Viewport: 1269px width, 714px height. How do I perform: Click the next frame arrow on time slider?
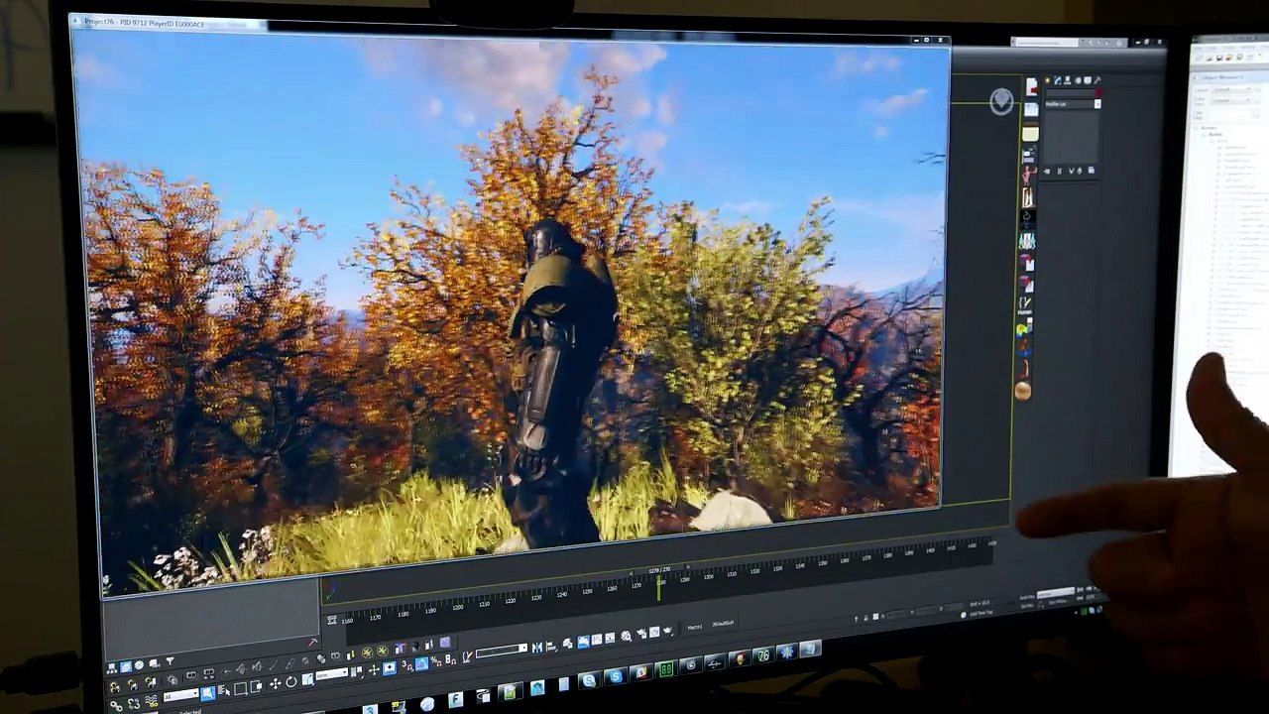(x=687, y=568)
